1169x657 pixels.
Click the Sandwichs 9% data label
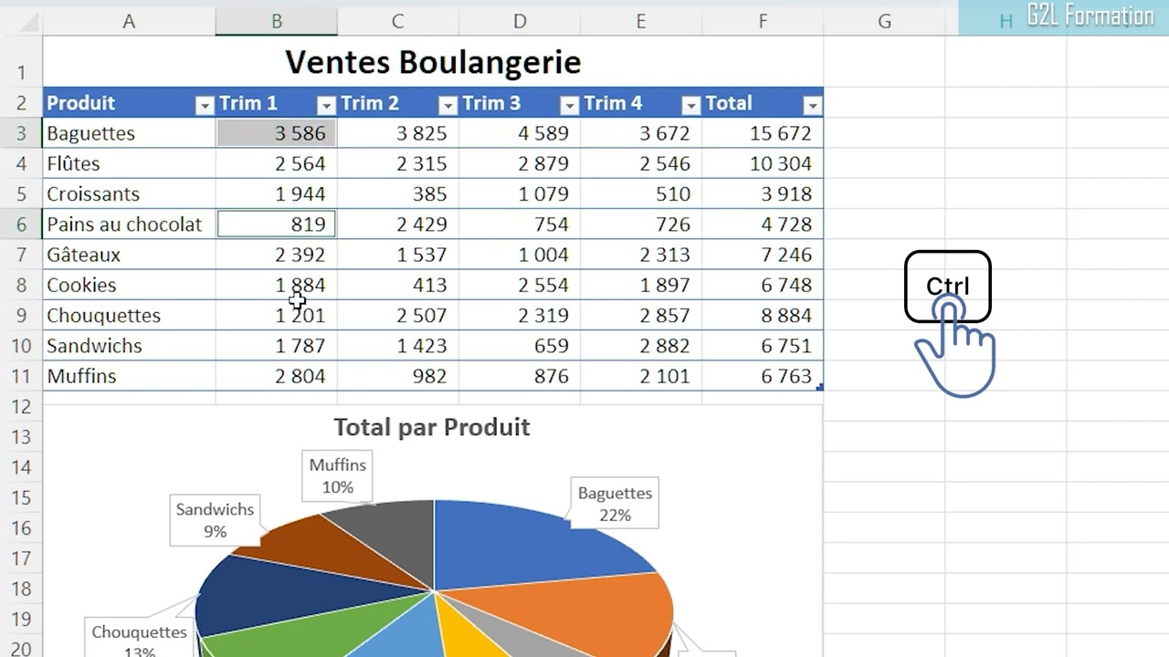pos(215,520)
